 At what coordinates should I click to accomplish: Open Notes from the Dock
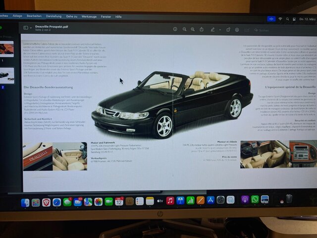click(x=150, y=201)
